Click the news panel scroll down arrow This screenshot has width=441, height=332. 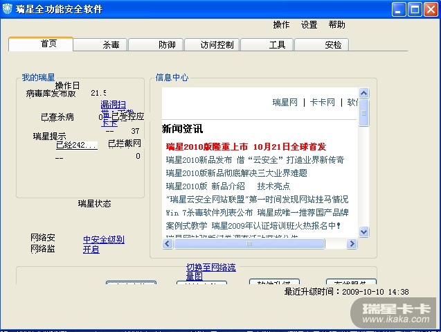pyautogui.click(x=364, y=232)
